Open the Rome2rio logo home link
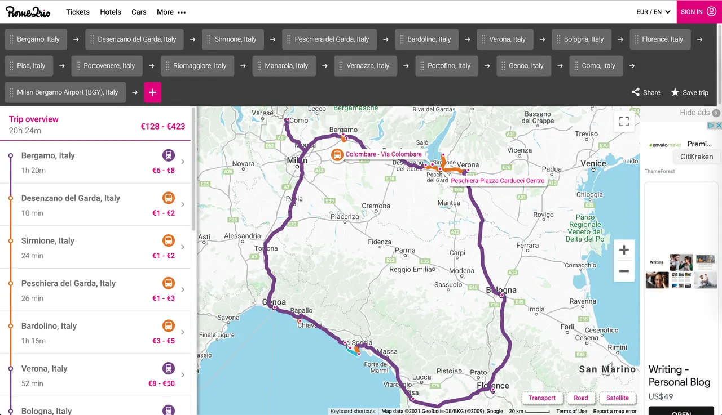The width and height of the screenshot is (722, 415). 28,11
